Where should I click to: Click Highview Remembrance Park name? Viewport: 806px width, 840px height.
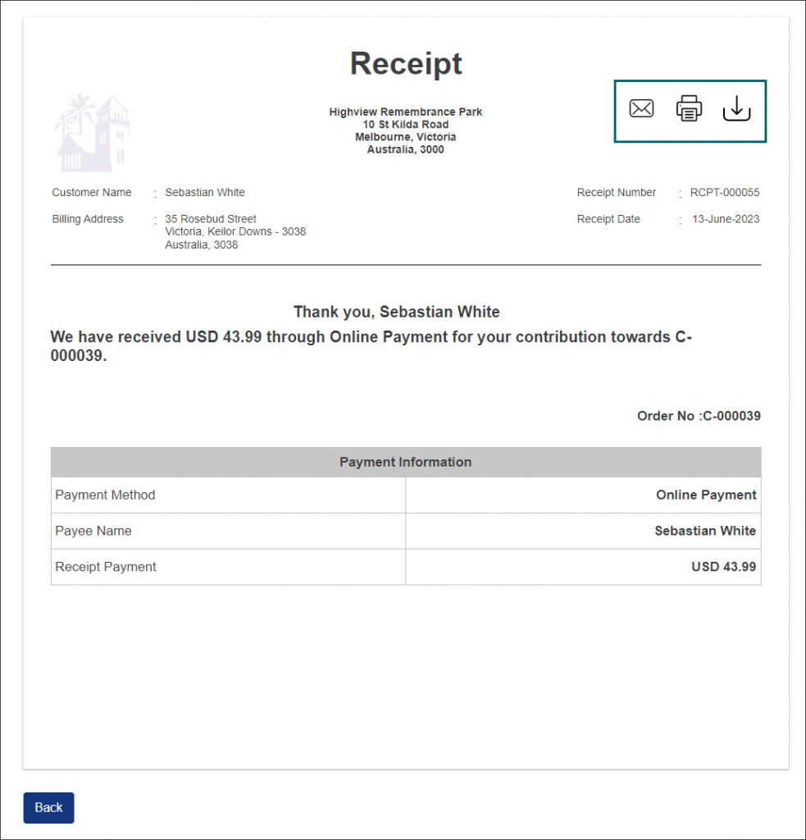[x=405, y=112]
